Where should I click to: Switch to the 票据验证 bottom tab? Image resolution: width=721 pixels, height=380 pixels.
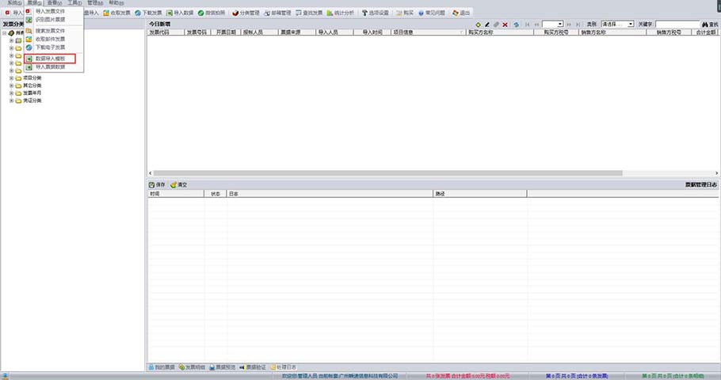click(254, 367)
